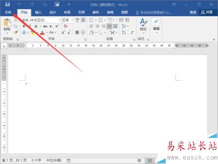Open the Underline style dropdown arrow
This screenshot has height=164, width=218.
click(x=41, y=27)
